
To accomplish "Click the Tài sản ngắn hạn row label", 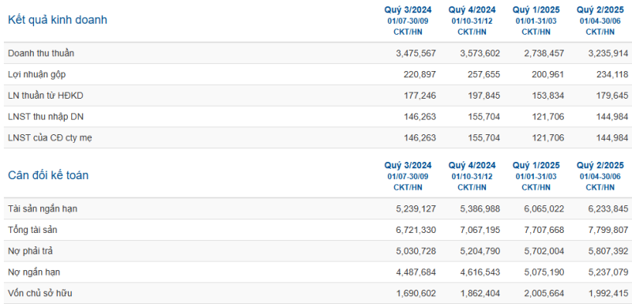I will [x=43, y=209].
